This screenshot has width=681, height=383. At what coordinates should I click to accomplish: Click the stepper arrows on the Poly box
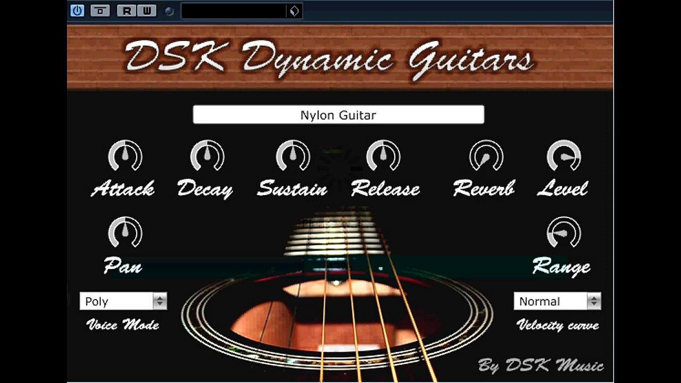pyautogui.click(x=160, y=301)
